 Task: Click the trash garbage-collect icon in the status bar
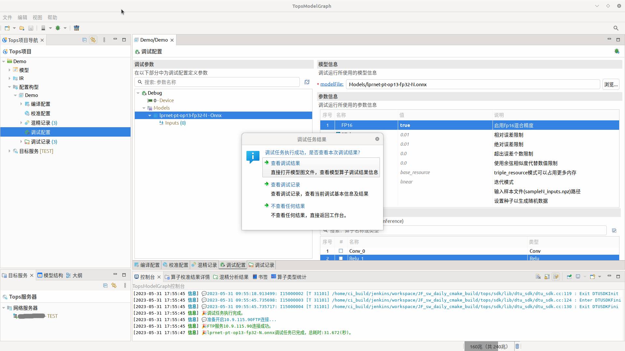tap(517, 346)
